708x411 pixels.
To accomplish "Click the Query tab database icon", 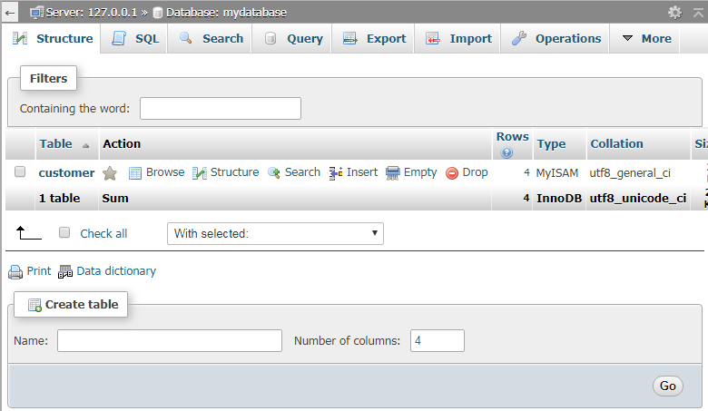I will click(270, 38).
